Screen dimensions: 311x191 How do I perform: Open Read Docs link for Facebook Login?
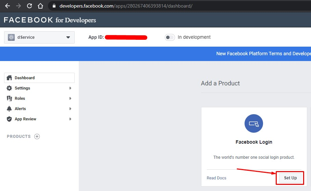pyautogui.click(x=216, y=178)
